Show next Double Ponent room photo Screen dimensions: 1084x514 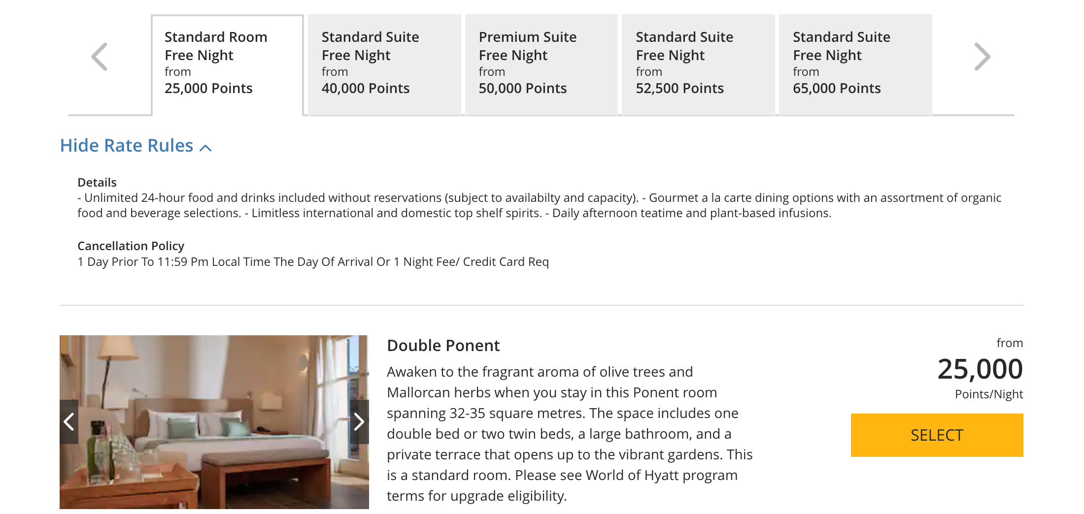[359, 421]
